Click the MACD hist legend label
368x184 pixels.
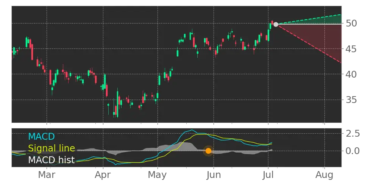(51, 160)
